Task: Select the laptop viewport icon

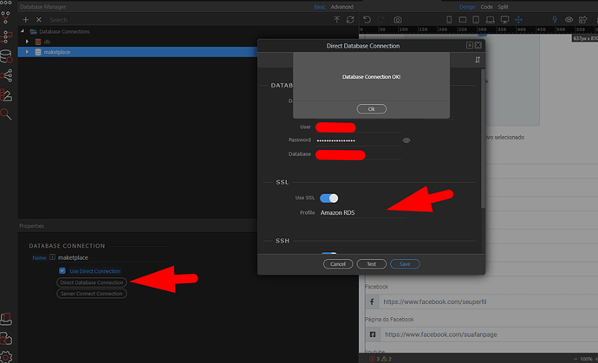Action: tap(491, 19)
